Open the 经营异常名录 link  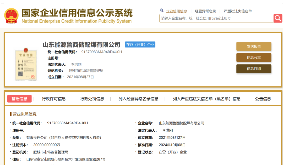point(205,11)
